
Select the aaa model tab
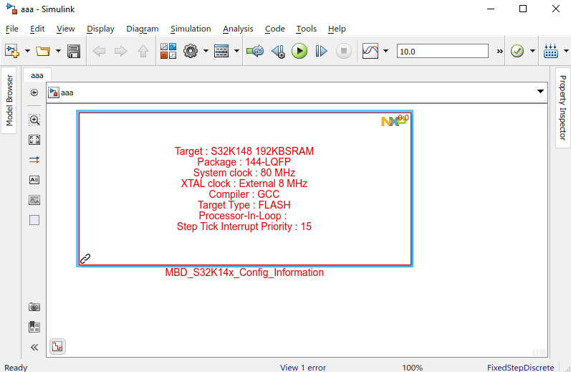(37, 75)
